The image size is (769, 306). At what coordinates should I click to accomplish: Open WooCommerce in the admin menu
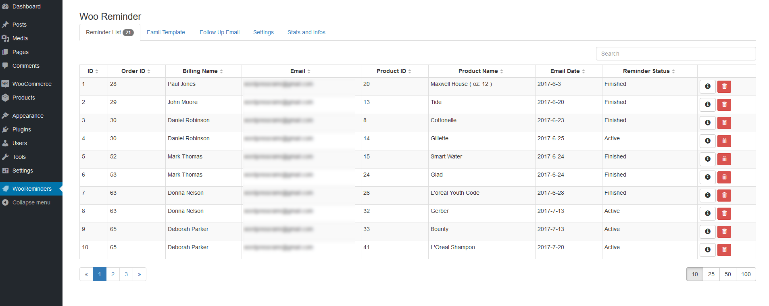pyautogui.click(x=32, y=84)
